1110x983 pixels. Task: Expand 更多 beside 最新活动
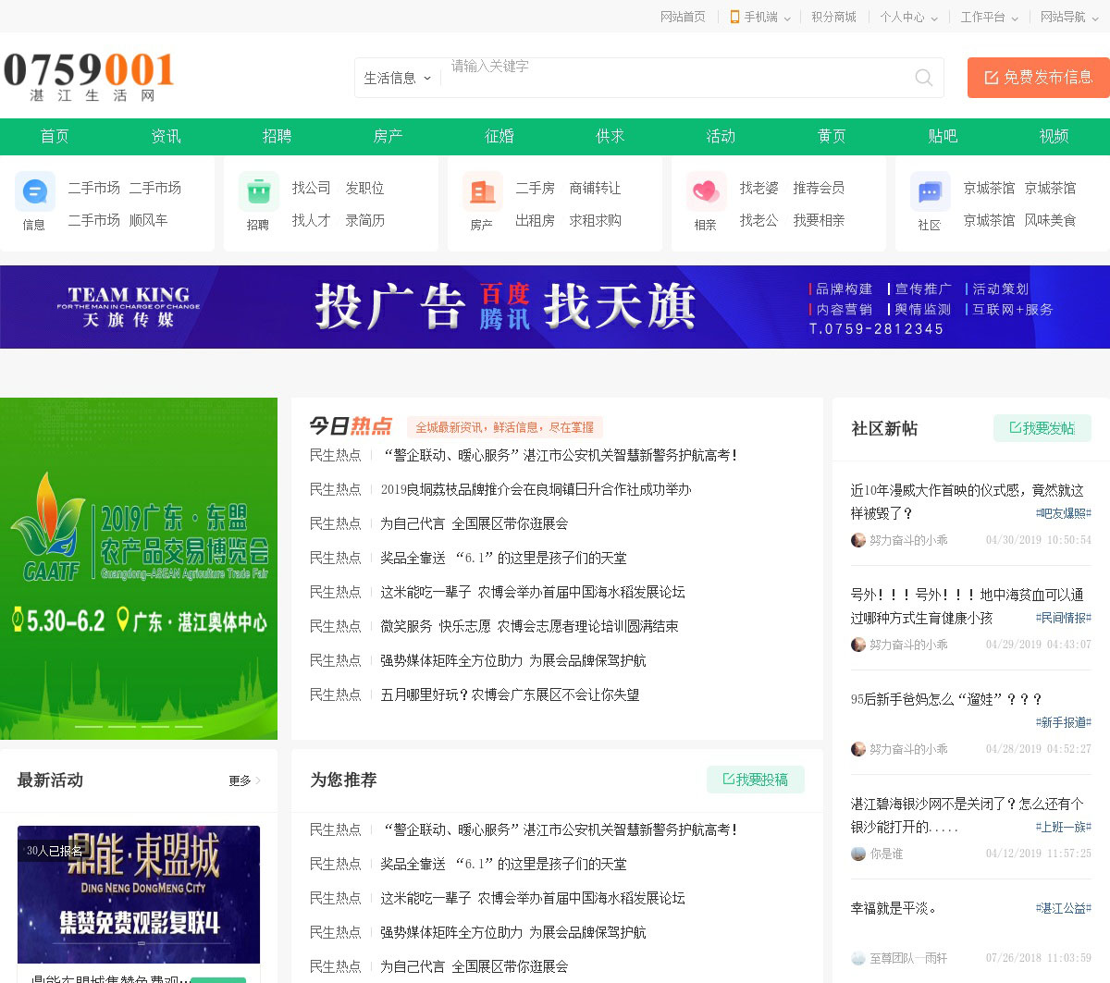[244, 780]
